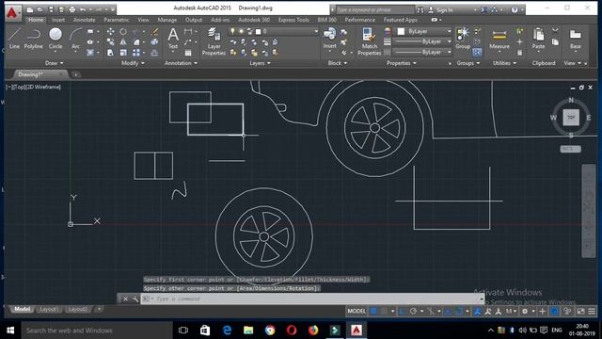
Task: Click the Copy tool in Modify panel
Action: pos(110,42)
